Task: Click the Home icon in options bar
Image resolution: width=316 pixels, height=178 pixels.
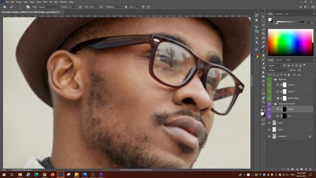Action: (4, 7)
